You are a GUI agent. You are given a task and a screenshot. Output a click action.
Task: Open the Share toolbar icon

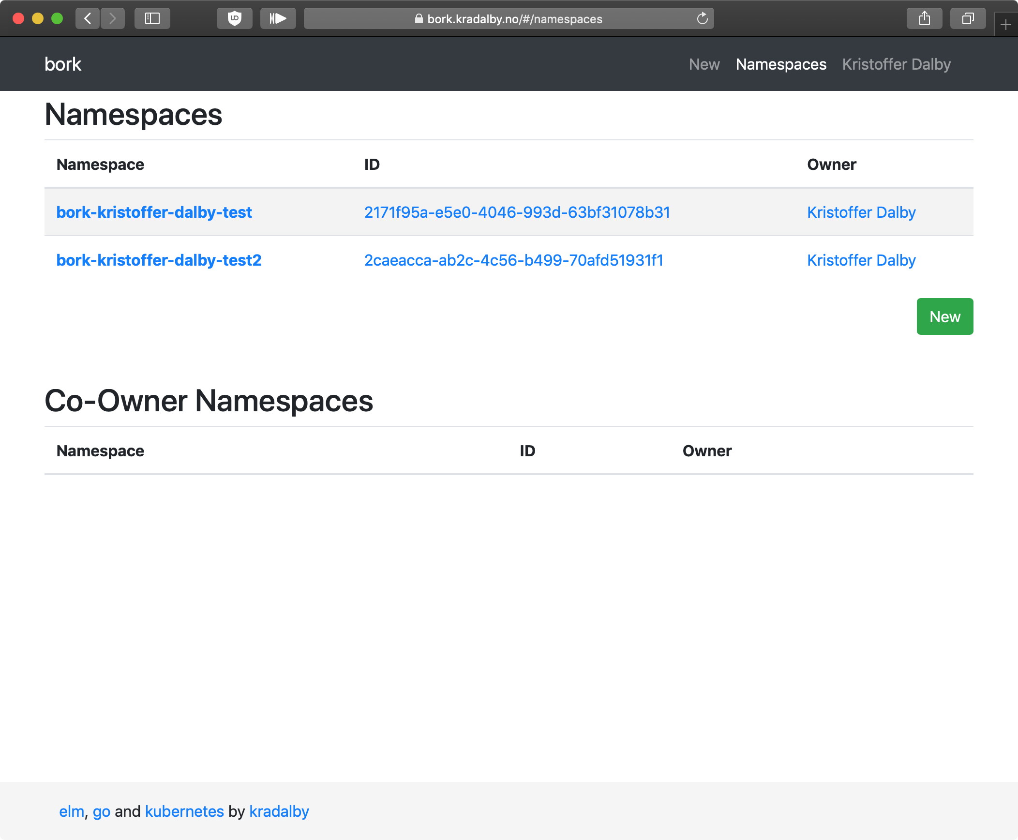click(x=924, y=19)
